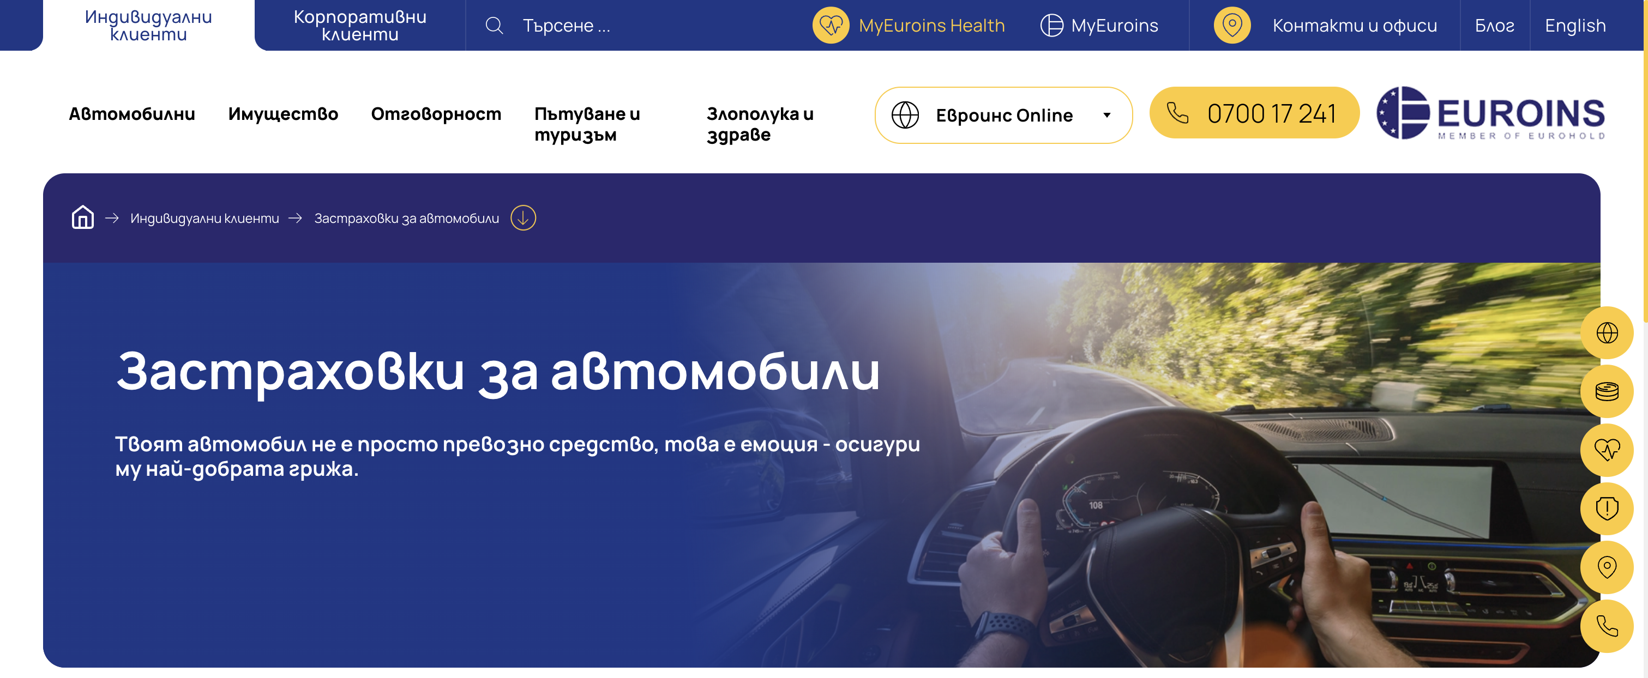Click the phone floating side button

pos(1607,626)
